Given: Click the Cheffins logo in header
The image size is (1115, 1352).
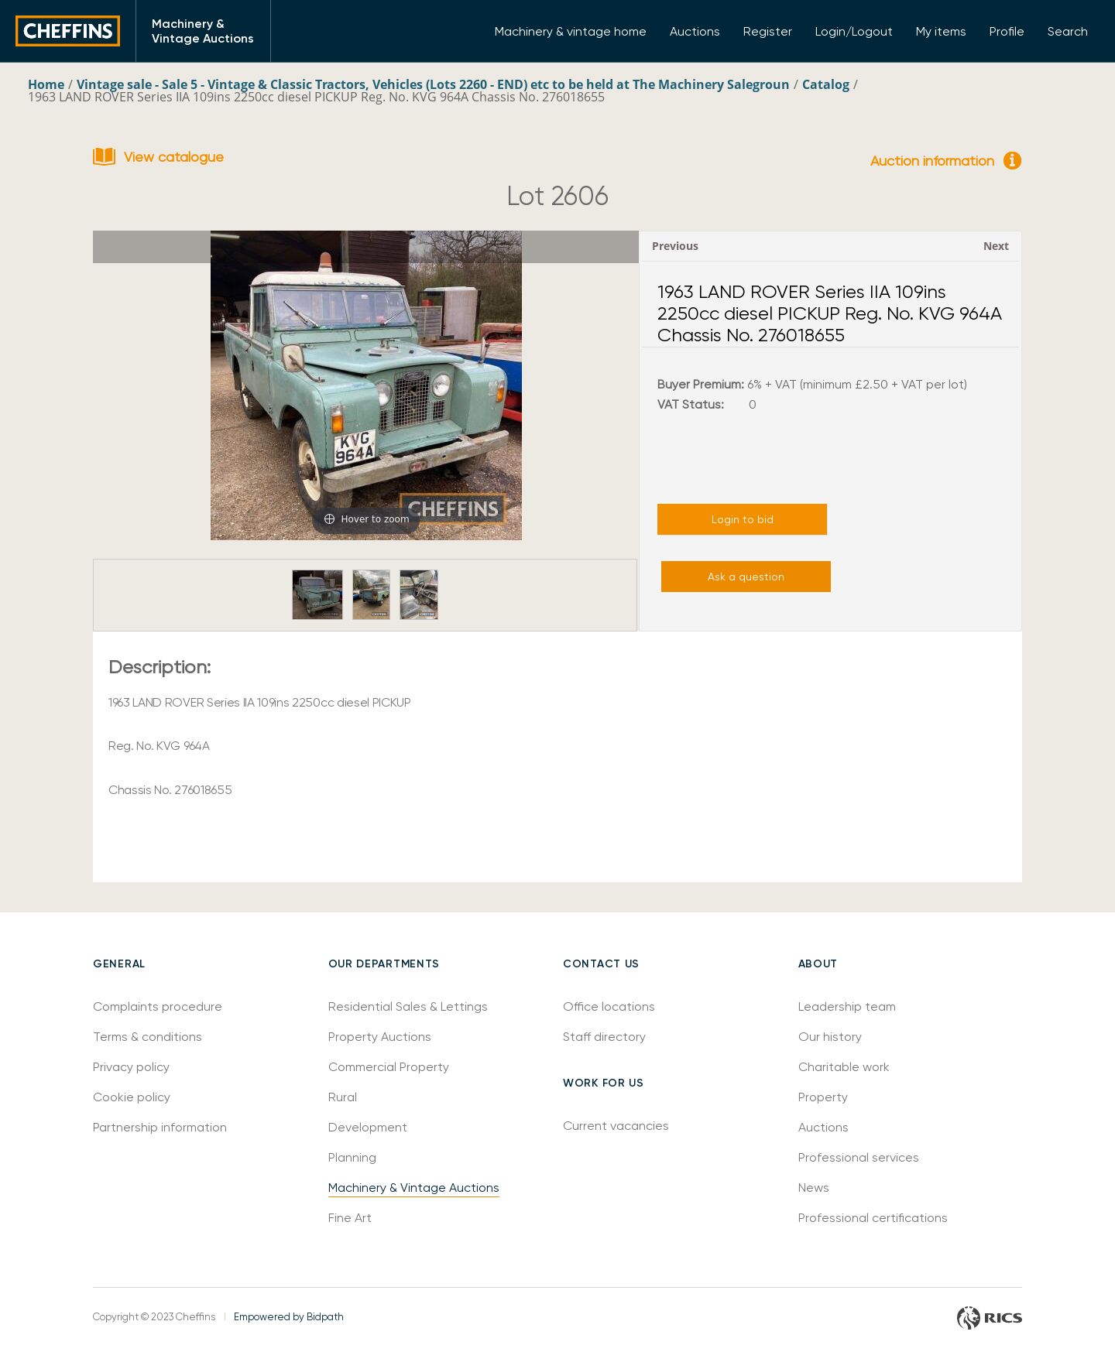Looking at the screenshot, I should pyautogui.click(x=67, y=31).
